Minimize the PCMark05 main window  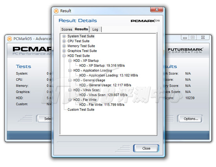coord(185,38)
